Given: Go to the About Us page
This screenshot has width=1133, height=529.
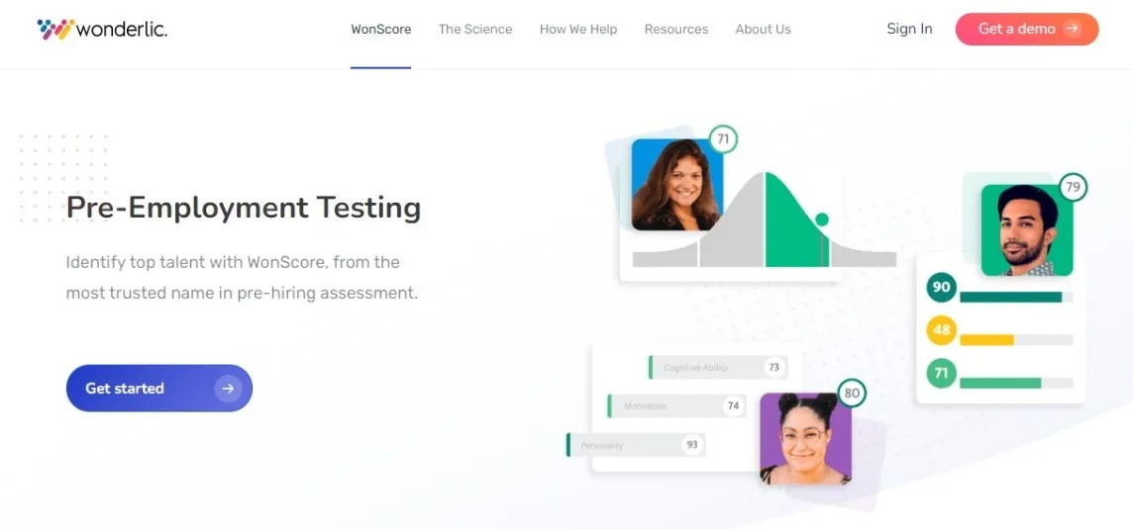Looking at the screenshot, I should point(763,30).
